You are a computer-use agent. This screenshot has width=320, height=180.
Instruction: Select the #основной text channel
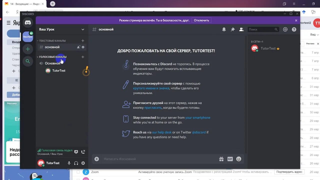[x=62, y=47]
